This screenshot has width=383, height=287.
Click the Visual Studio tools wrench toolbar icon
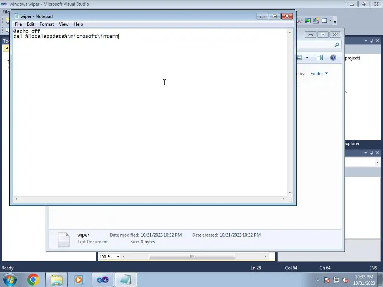[300, 21]
